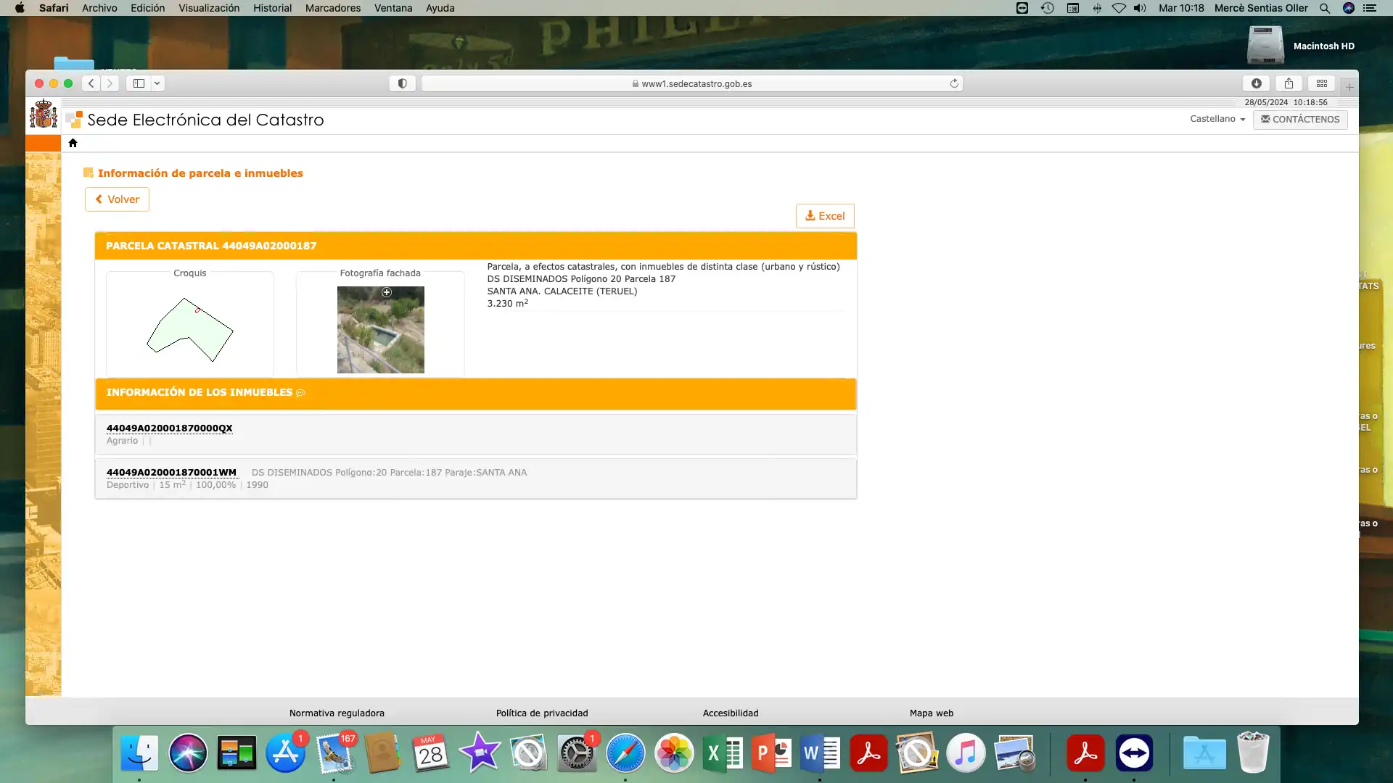Select the text "SANTA ANA. CALACEITE (TERUEL)"
This screenshot has width=1393, height=783.
tap(562, 291)
